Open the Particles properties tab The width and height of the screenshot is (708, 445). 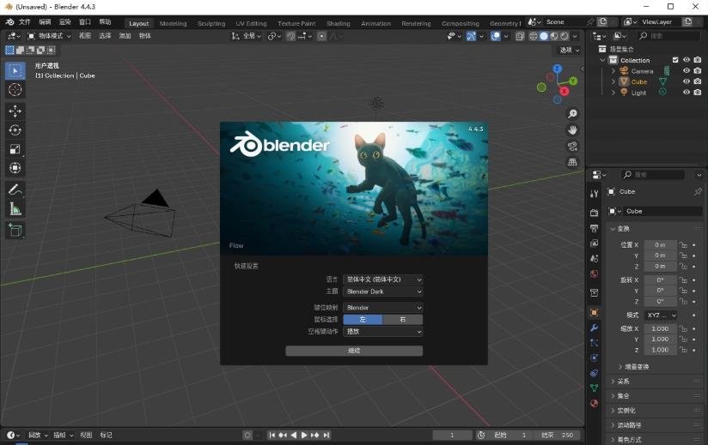click(x=595, y=343)
